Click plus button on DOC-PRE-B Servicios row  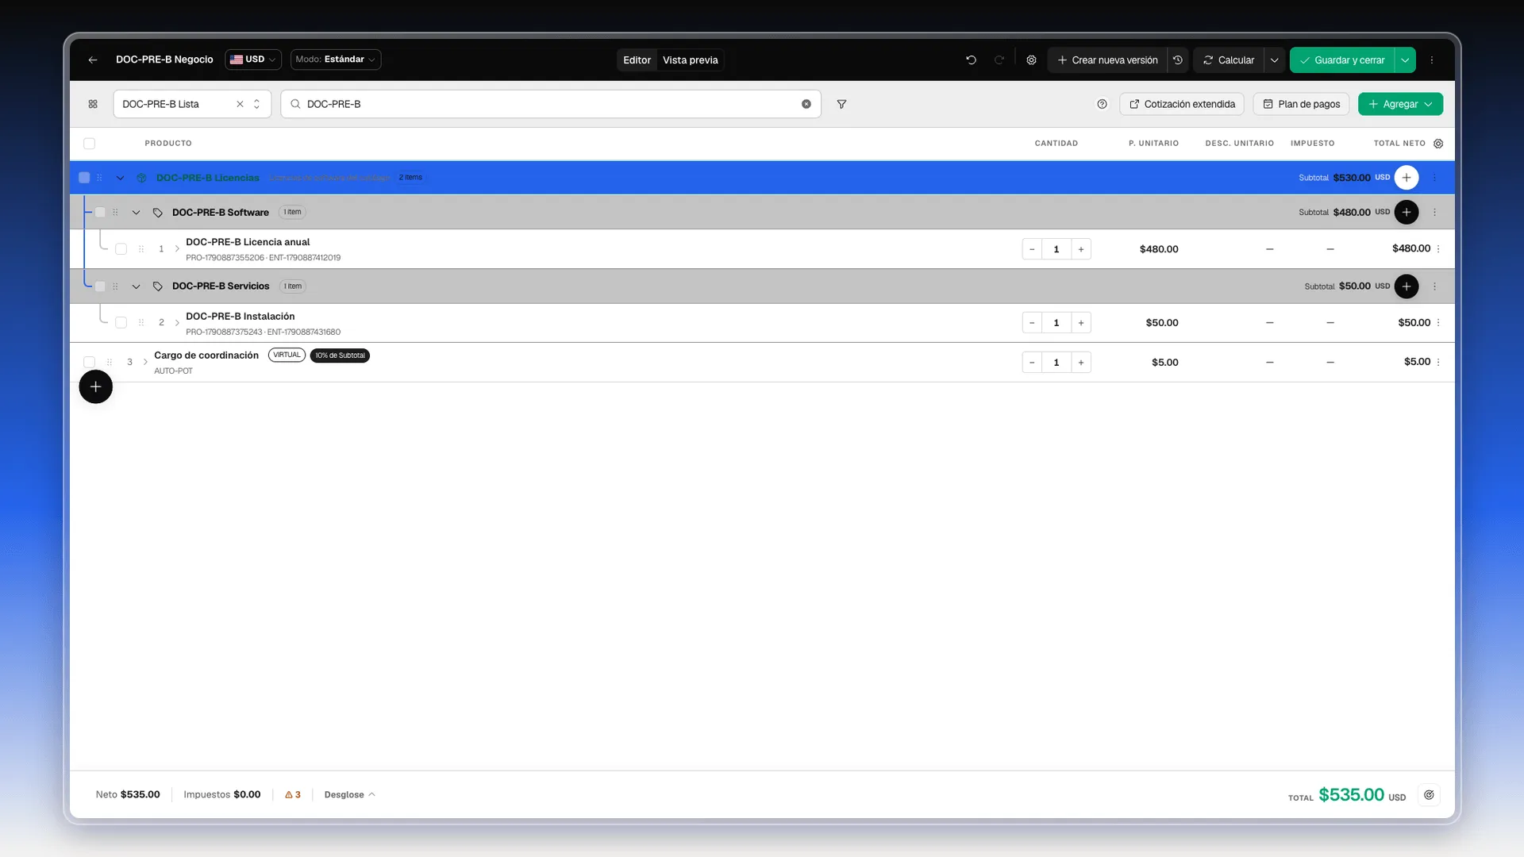[1407, 286]
